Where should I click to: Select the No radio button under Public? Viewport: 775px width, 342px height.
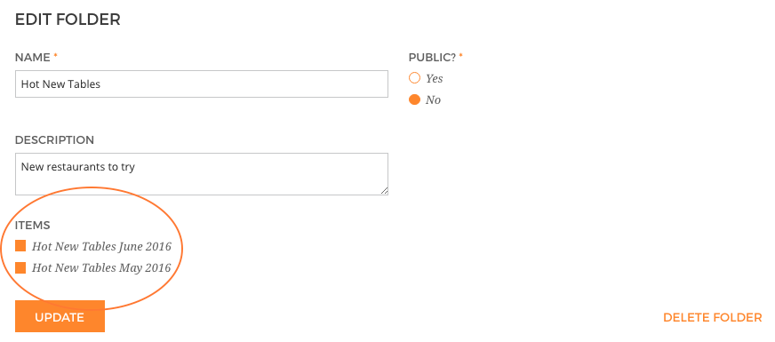click(x=414, y=99)
